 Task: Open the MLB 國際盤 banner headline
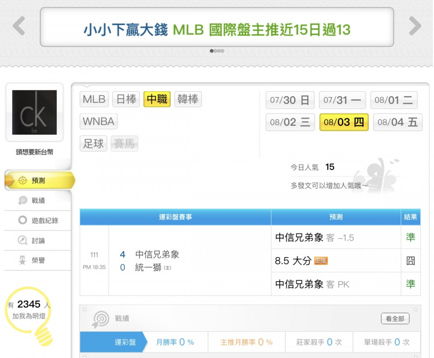(217, 30)
